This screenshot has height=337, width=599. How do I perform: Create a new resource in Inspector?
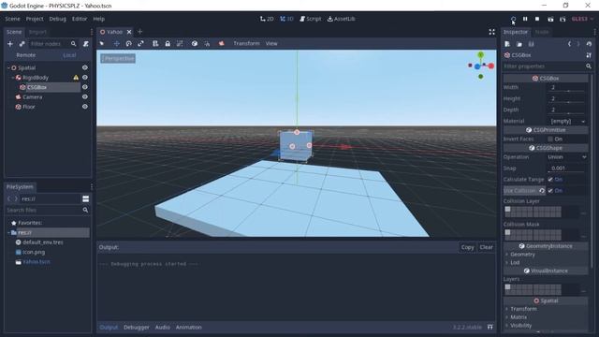[507, 44]
